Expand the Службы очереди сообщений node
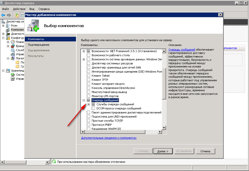 pos(89,104)
